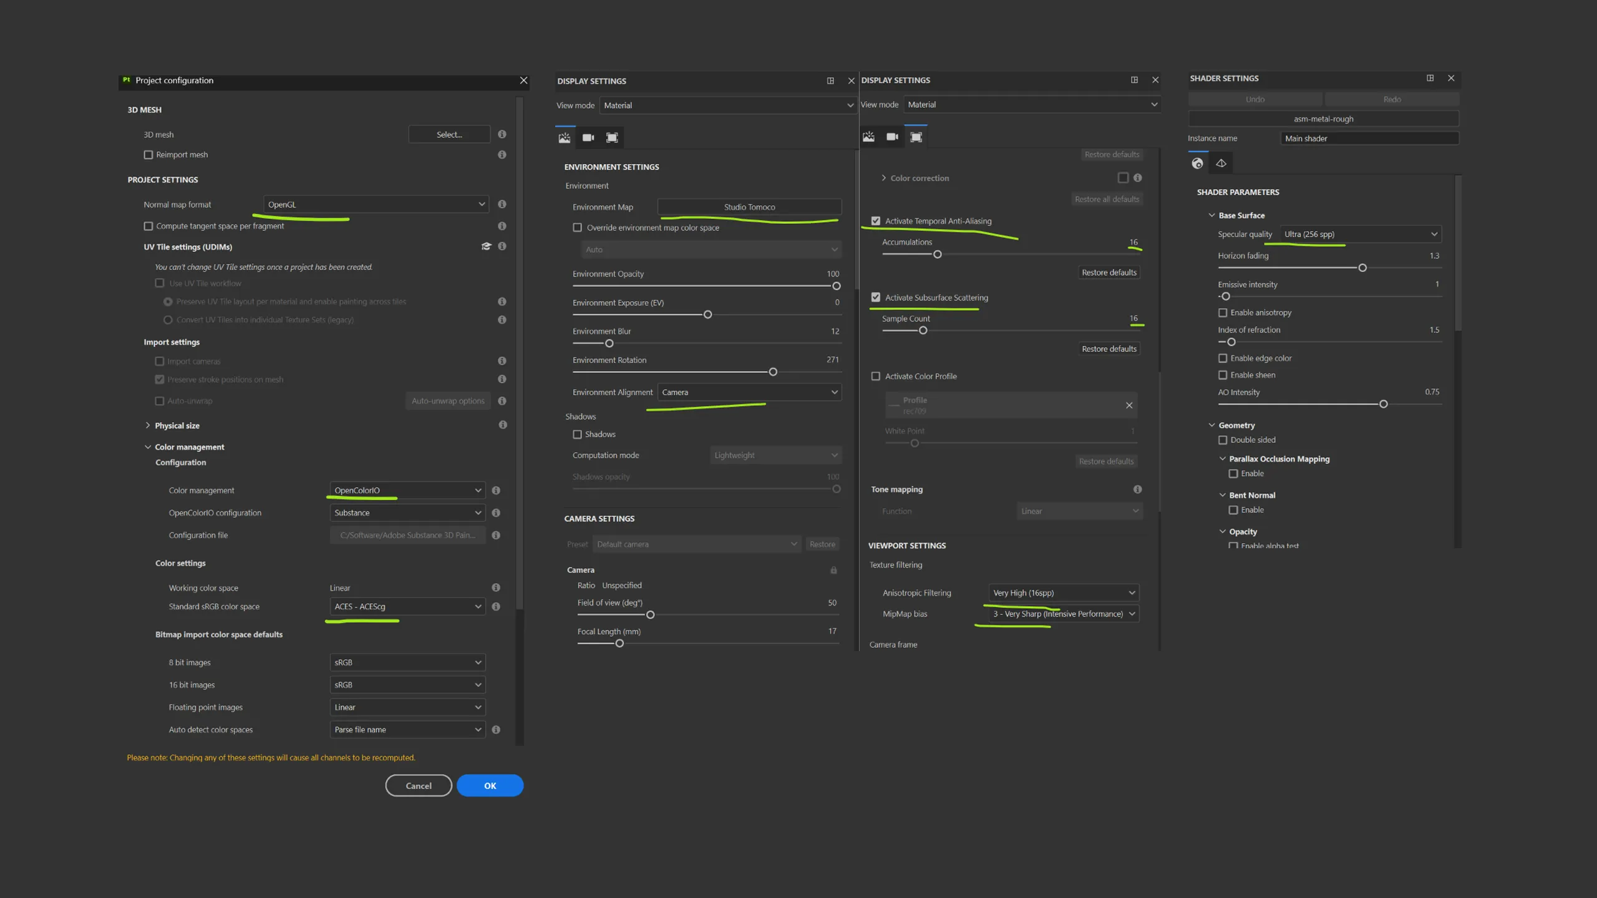Open the Normal map format dropdown
Viewport: 1597px width, 898px height.
click(376, 205)
